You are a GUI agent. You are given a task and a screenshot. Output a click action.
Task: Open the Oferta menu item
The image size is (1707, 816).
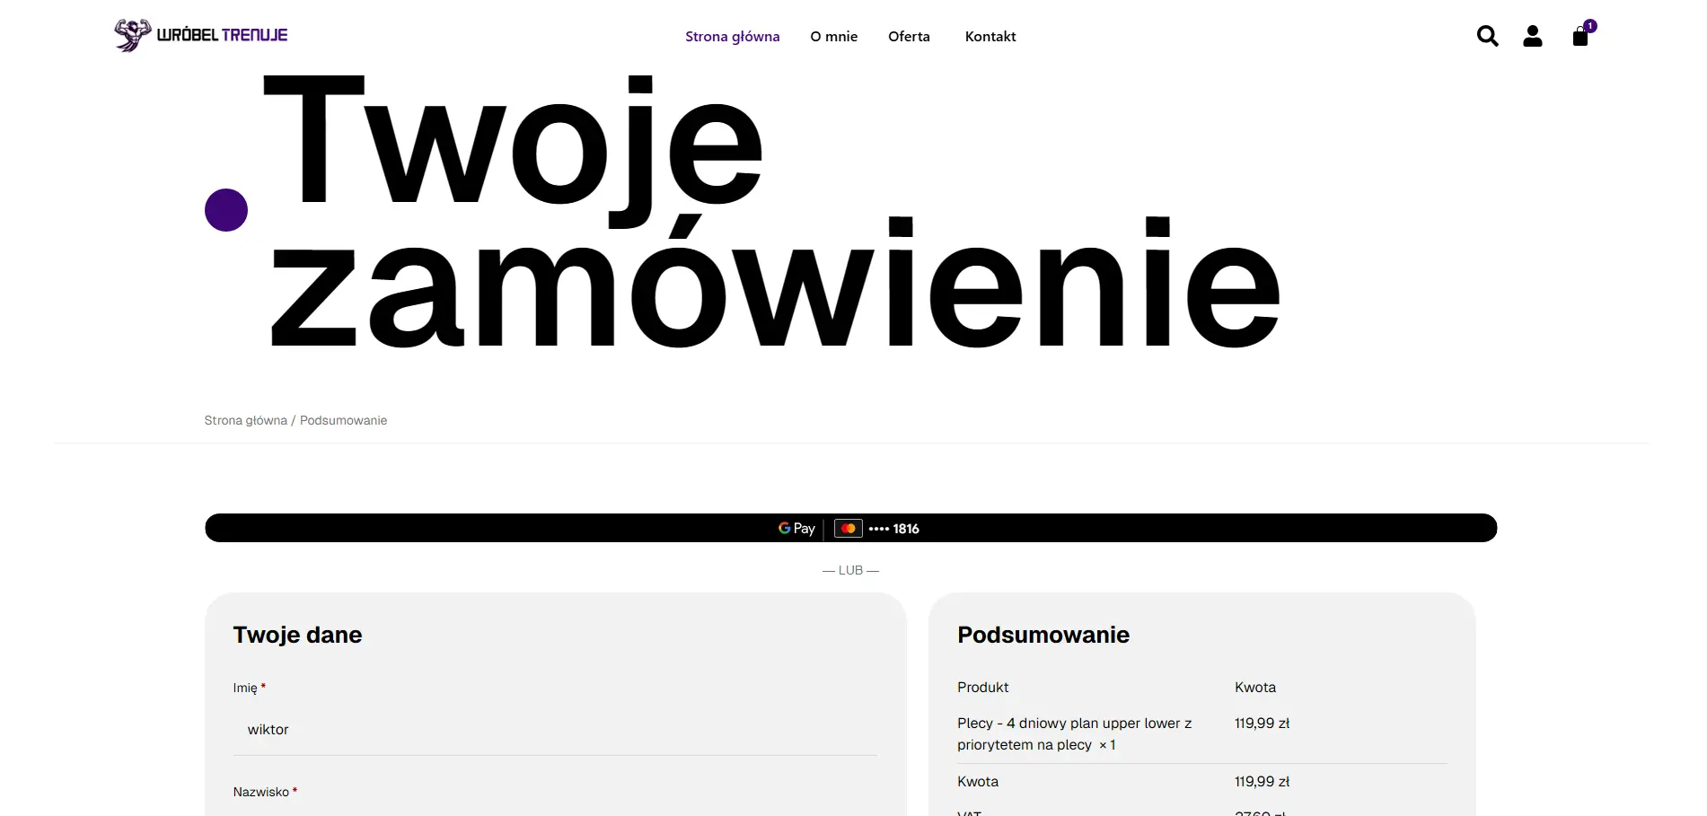coord(909,36)
